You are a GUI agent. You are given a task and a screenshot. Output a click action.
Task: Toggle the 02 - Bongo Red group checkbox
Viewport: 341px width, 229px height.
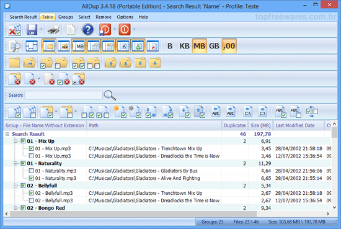click(x=23, y=208)
